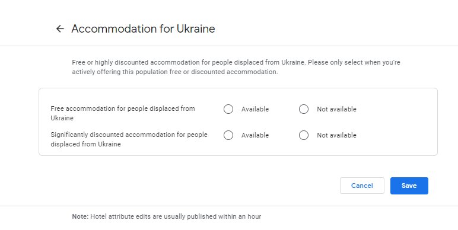The width and height of the screenshot is (458, 230).
Task: Click 'Free or highly discounted accommodation' sentence start
Action: pos(136,62)
